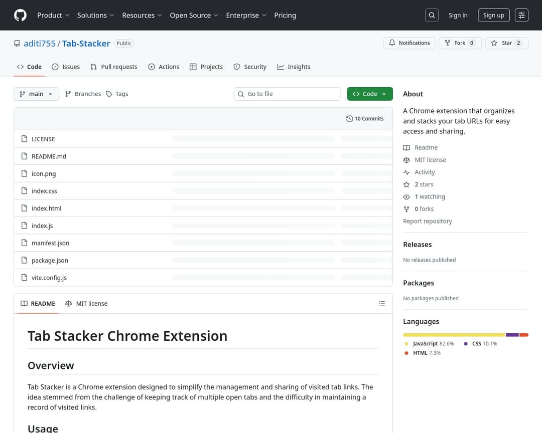Open the Pricing page

(x=285, y=15)
